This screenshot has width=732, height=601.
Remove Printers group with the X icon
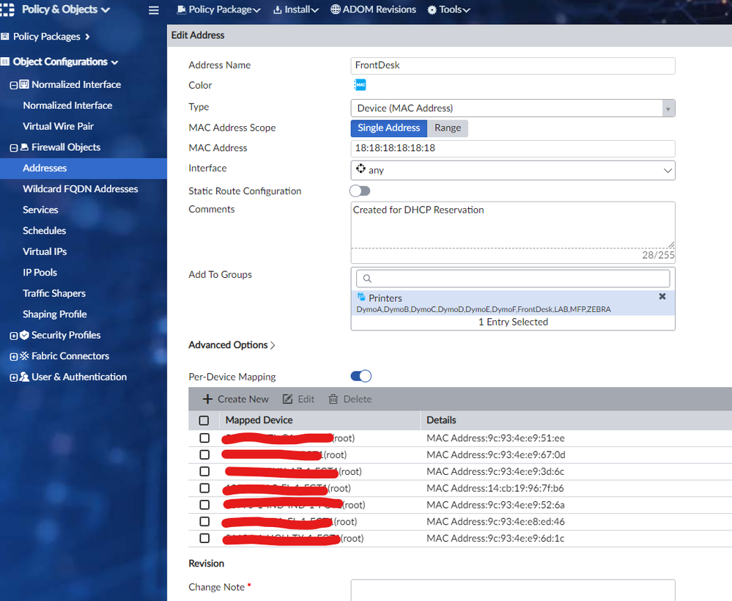[x=662, y=297]
